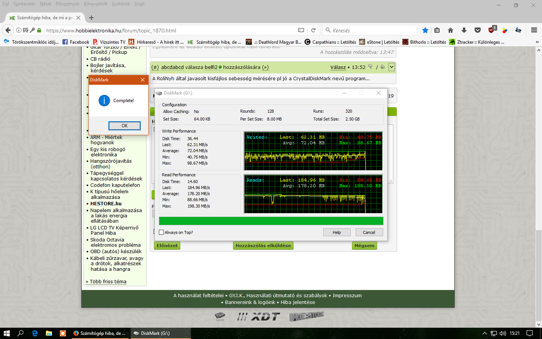542x339 pixels.
Task: Open File Explorer from the taskbar
Action: (49, 333)
